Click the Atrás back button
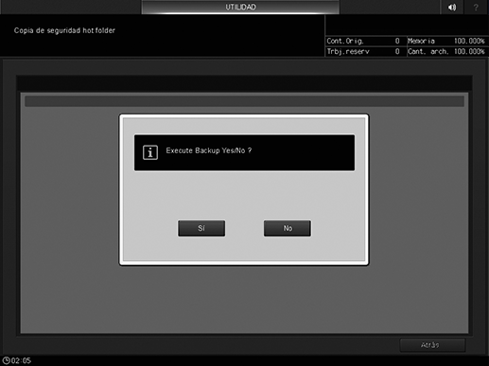489x366 pixels. coord(432,345)
